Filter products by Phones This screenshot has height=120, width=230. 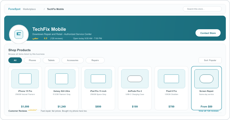pyautogui.click(x=32, y=60)
